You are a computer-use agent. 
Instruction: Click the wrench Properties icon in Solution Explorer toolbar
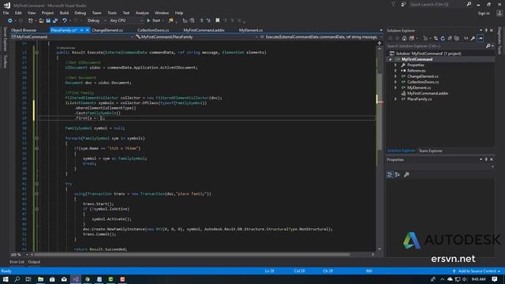pyautogui.click(x=473, y=39)
